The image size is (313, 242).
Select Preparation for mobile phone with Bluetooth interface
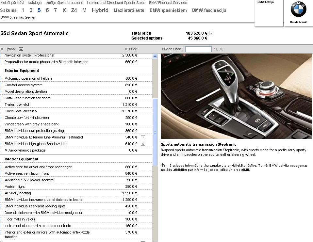tap(76, 62)
